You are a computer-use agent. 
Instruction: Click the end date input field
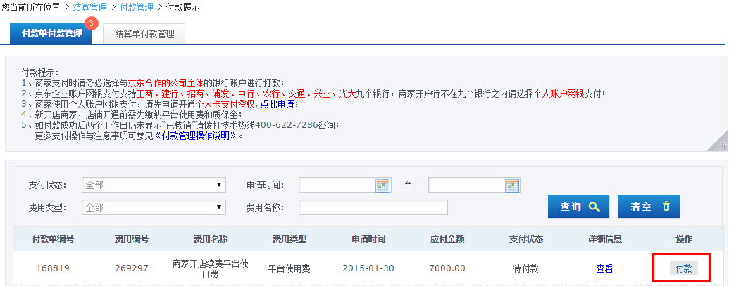tap(466, 185)
